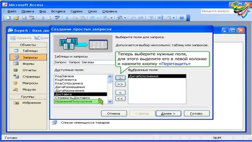Image resolution: width=252 pixels, height=142 pixels.
Task: Click the single '<' remove field button
Action: 120,93
